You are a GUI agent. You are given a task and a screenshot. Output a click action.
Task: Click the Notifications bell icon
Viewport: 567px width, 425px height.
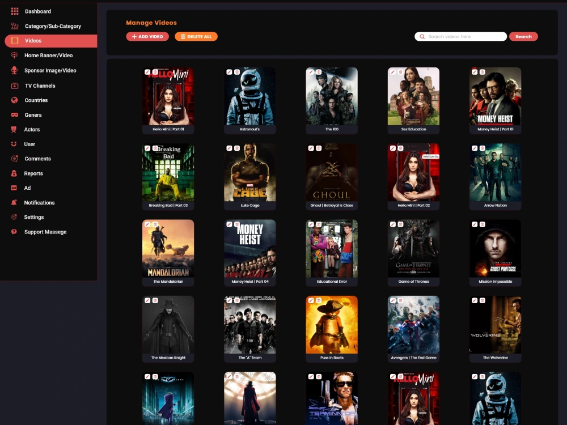[14, 202]
